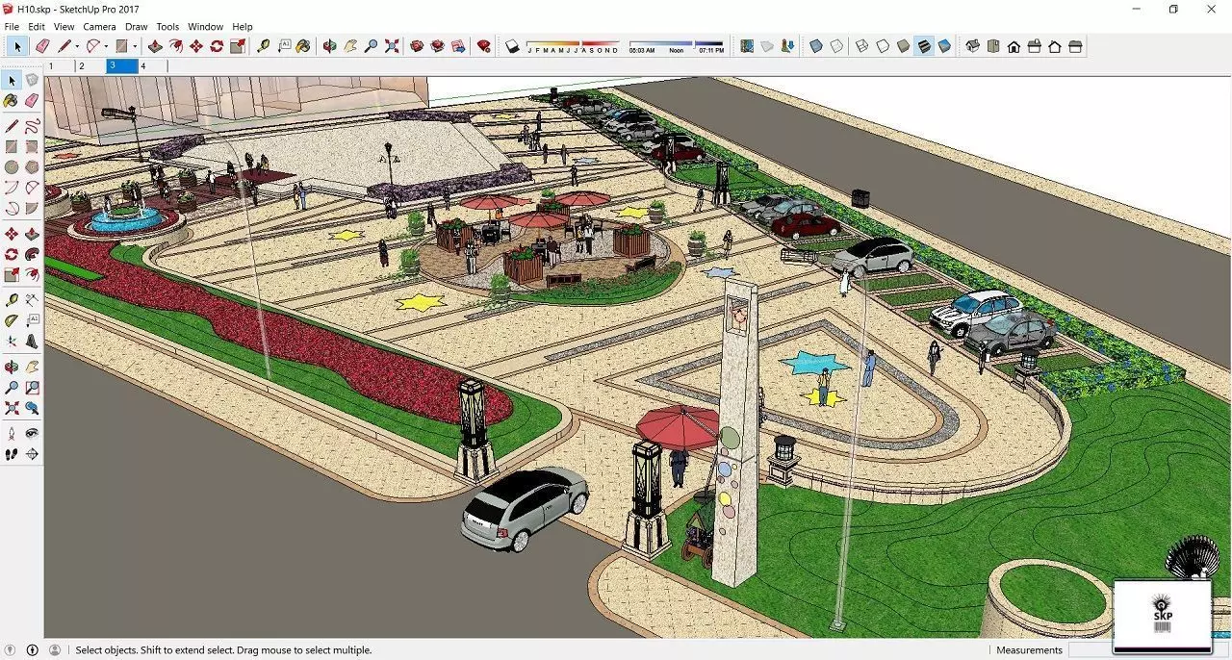Pick the Paint Bucket tool in top toolbar
The width and height of the screenshot is (1232, 660).
click(x=304, y=46)
